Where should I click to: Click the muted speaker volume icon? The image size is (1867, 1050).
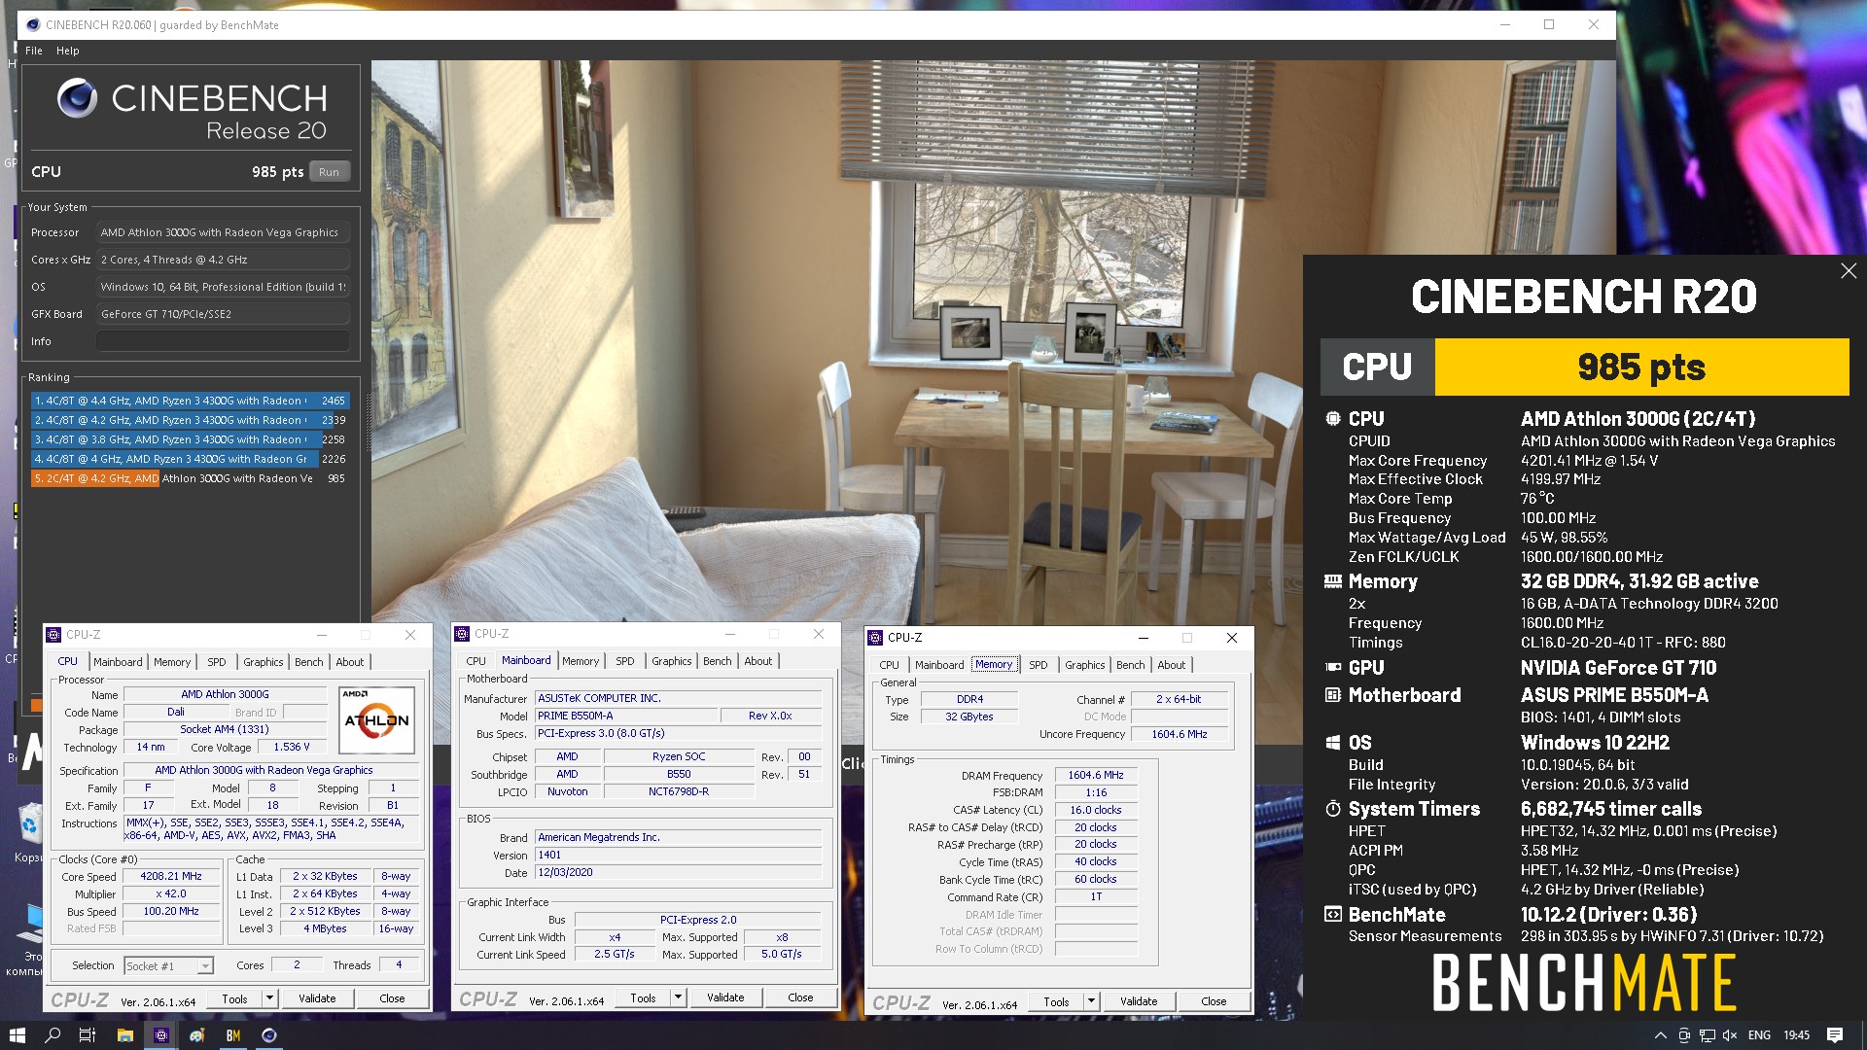click(x=1730, y=1035)
